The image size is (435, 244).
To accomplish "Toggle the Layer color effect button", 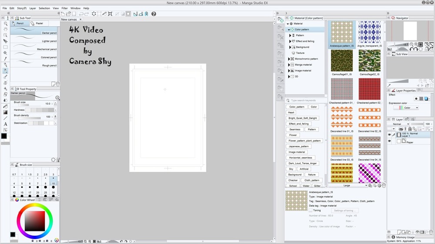I will pos(426,99).
